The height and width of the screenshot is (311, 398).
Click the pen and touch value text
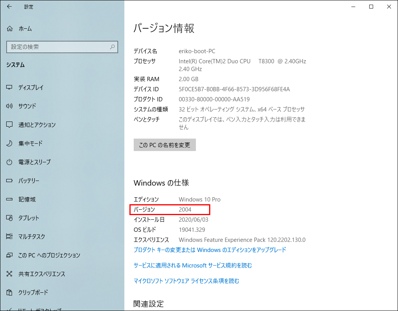pos(242,123)
